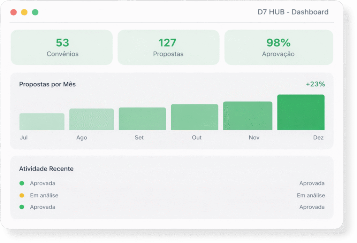Select the Nov bar in the chart
Screen dimensions: 357x243
[x=248, y=116]
